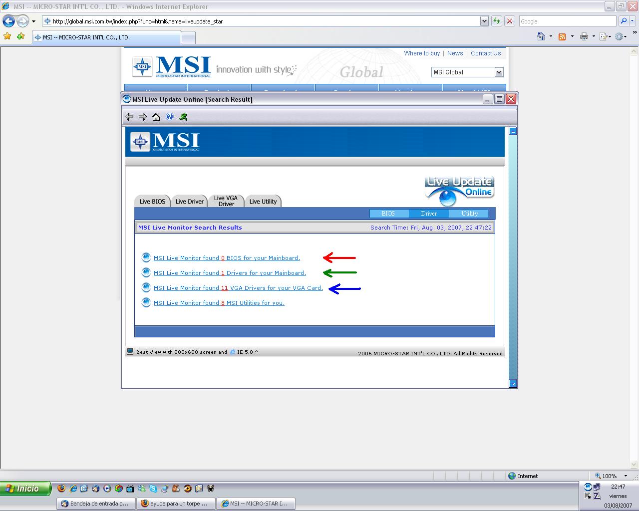The height and width of the screenshot is (511, 639).
Task: Click Utility button in blue bar
Action: tap(469, 214)
